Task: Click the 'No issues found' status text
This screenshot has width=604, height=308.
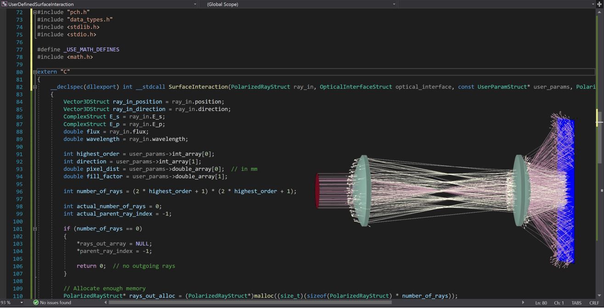Action: pos(56,303)
